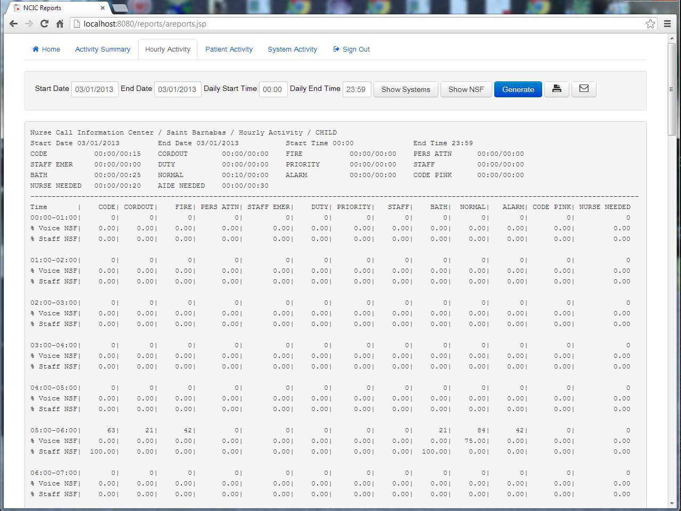
Task: Click the Daily End Time field
Action: point(356,89)
